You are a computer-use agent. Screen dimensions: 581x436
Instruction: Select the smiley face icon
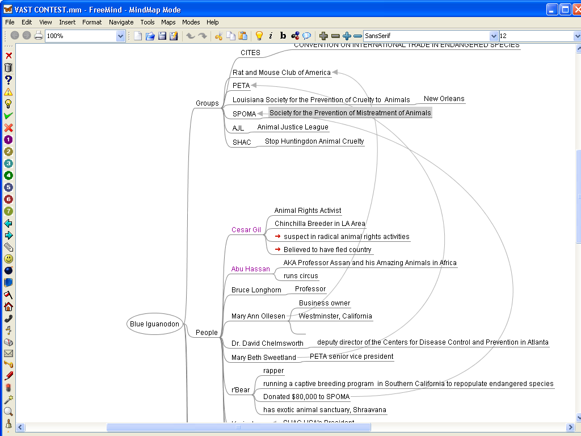click(x=9, y=259)
